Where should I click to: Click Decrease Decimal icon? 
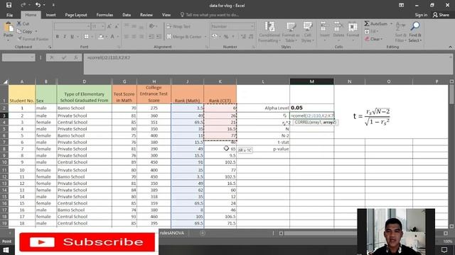(251, 37)
